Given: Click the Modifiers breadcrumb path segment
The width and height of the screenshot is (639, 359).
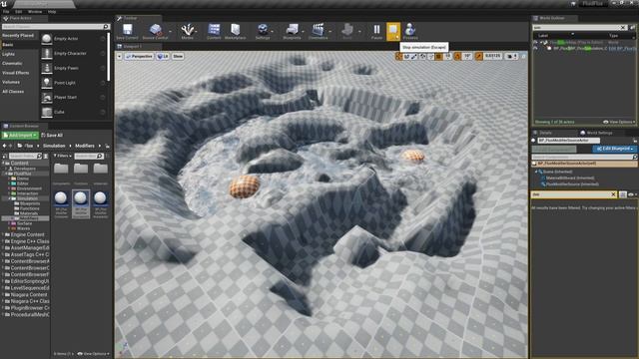Looking at the screenshot, I should 85,146.
